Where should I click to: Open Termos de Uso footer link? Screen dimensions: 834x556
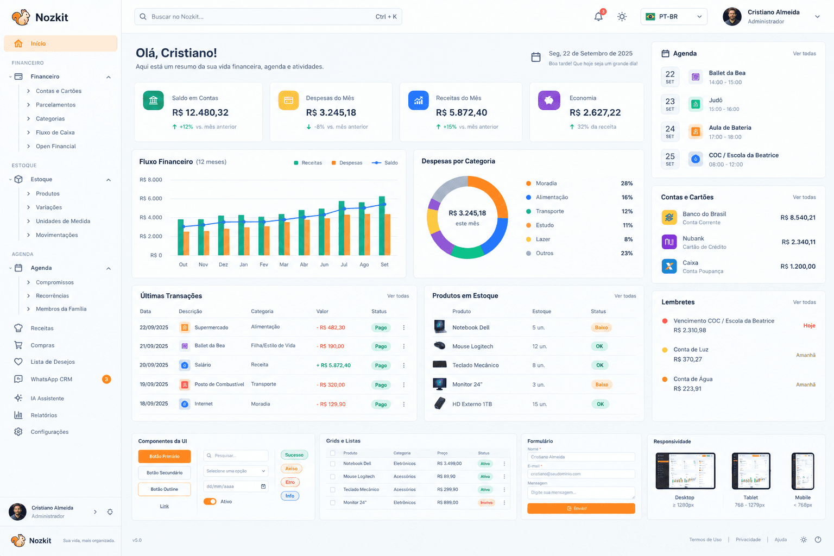tap(705, 540)
